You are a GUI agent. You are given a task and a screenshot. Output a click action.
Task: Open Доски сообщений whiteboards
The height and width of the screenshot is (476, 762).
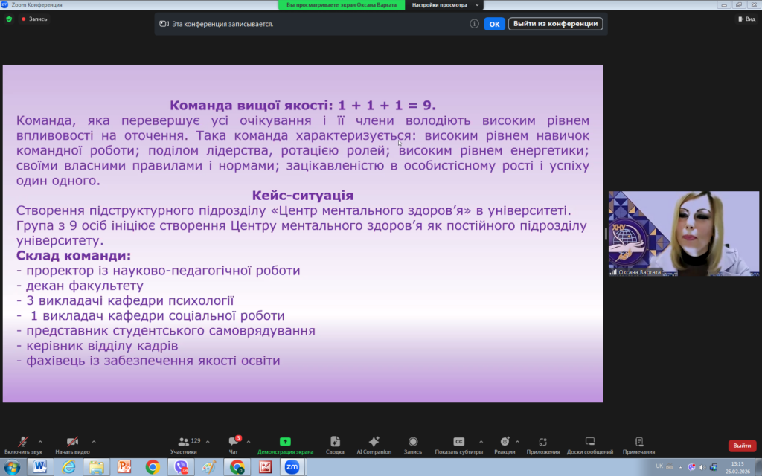[589, 442]
